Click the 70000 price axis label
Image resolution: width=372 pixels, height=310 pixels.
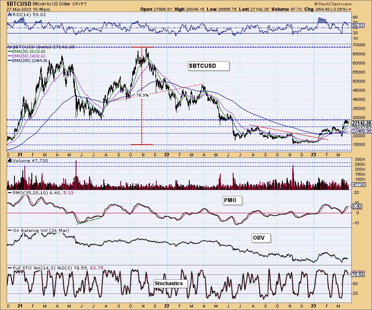tap(359, 45)
